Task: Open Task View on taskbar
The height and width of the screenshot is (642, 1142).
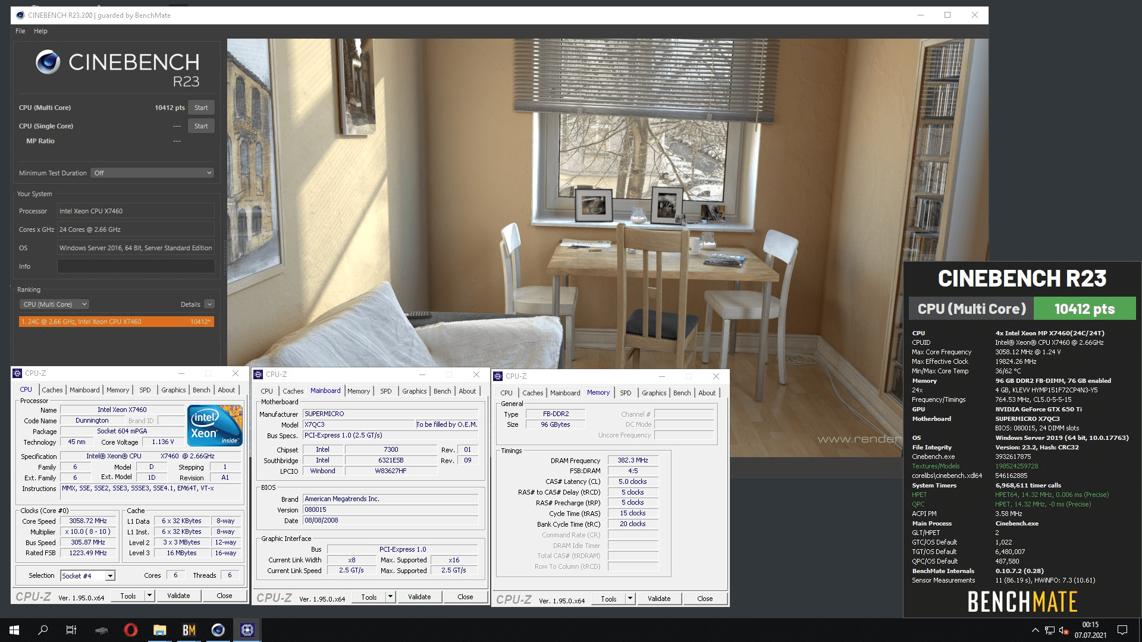Action: pos(71,630)
